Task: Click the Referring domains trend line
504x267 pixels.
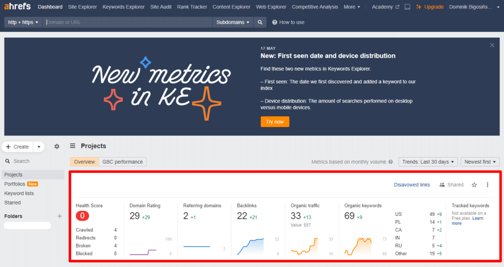Action: click(x=197, y=246)
